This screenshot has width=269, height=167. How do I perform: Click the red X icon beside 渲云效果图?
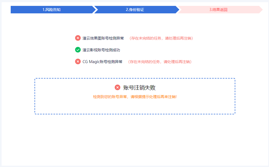[78, 38]
